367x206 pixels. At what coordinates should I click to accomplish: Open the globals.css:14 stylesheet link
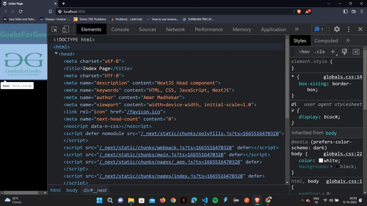343,77
